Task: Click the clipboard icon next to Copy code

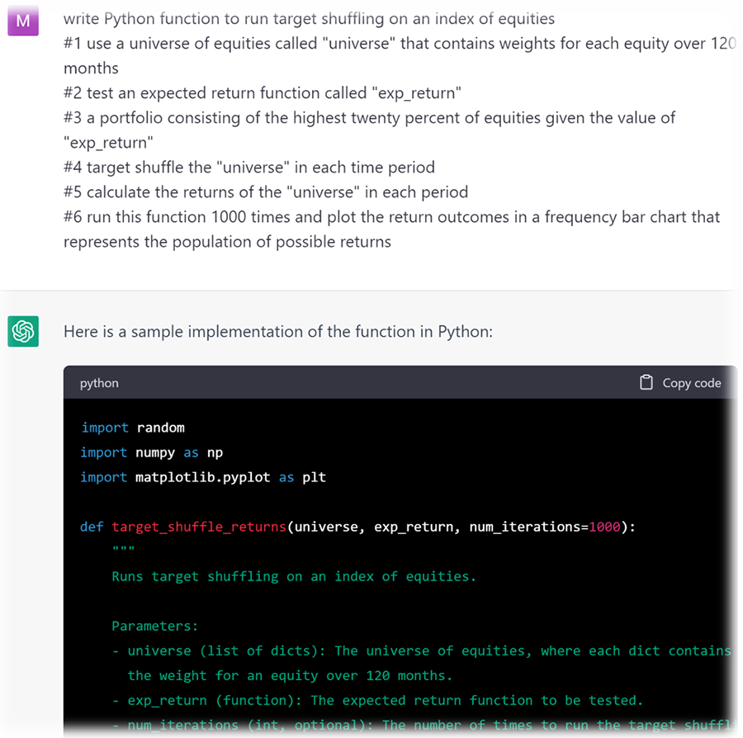Action: coord(647,382)
